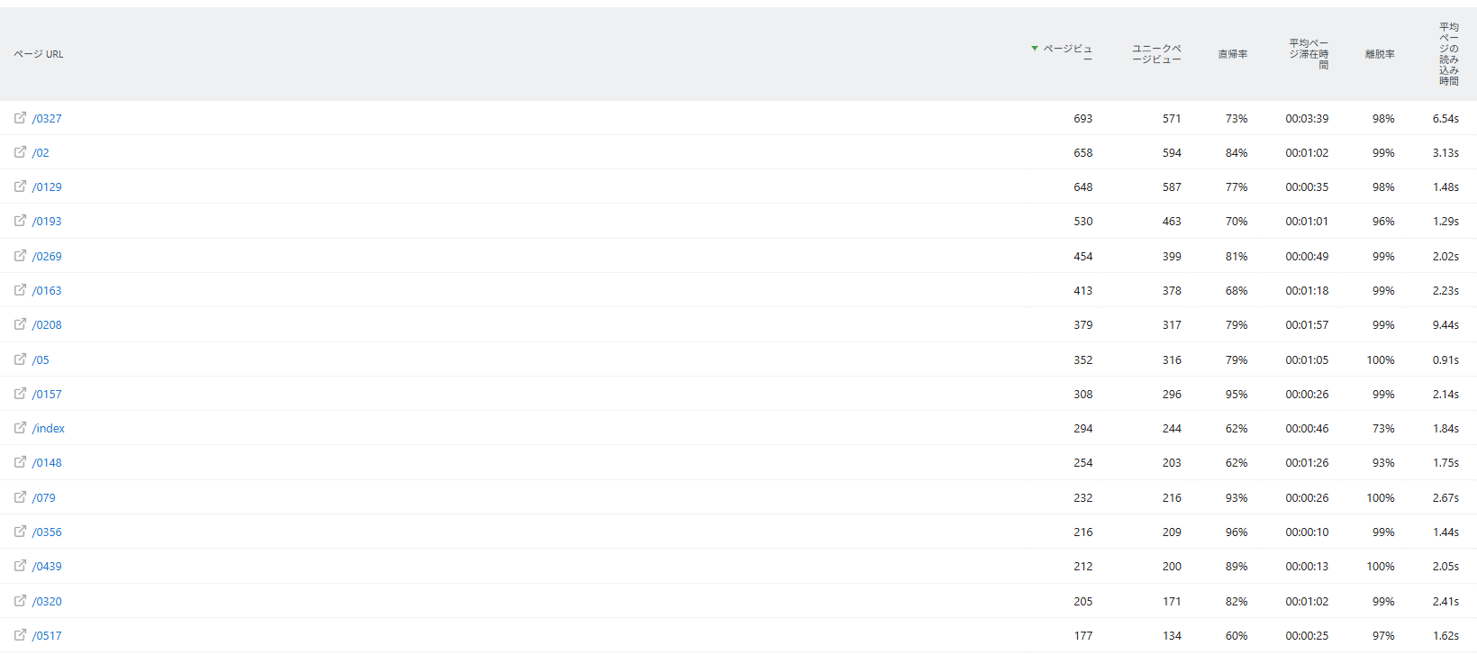
Task: Open the /0148 page URL link
Action: (47, 463)
